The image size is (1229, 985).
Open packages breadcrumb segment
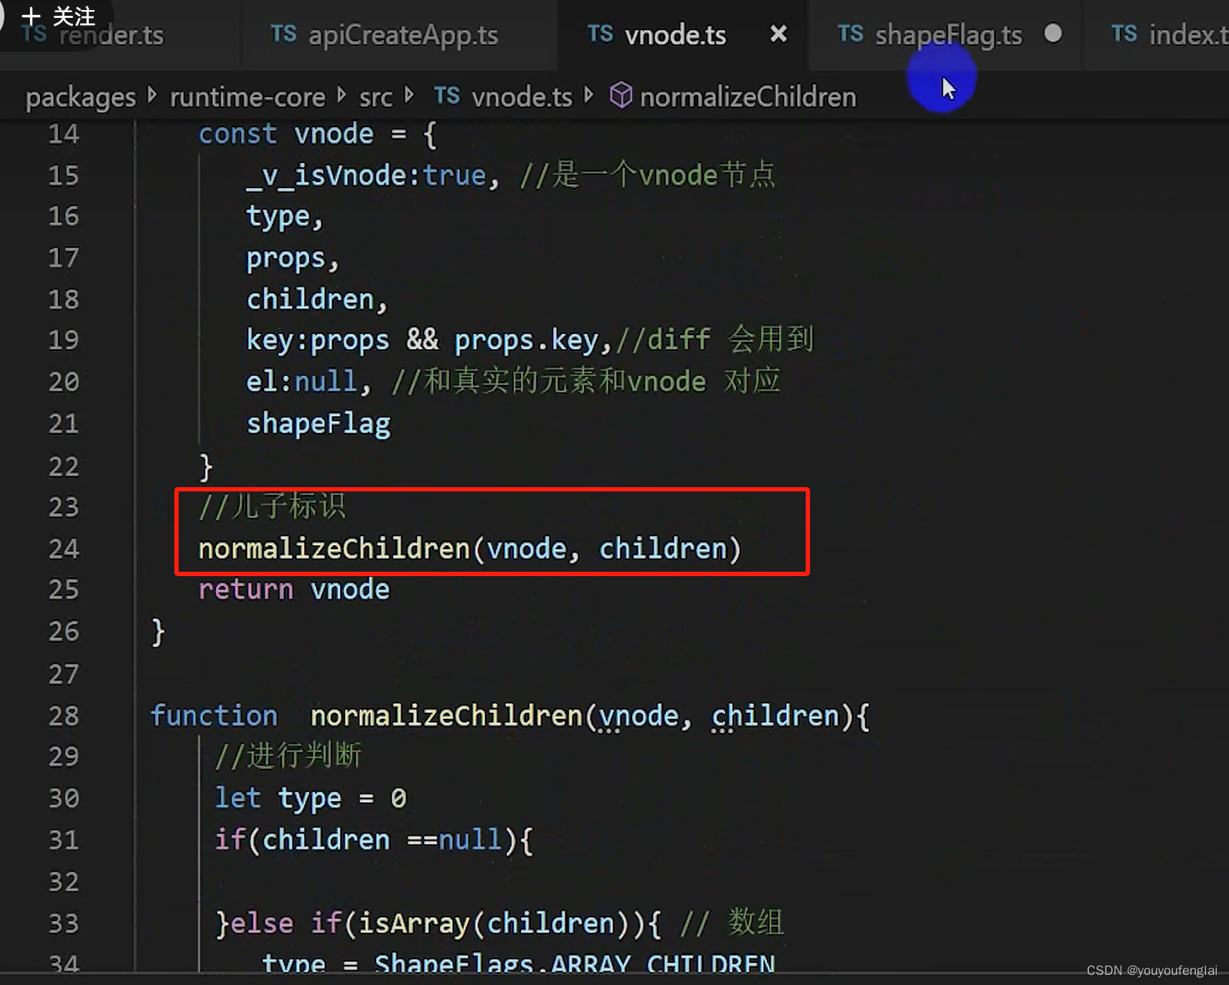click(80, 97)
